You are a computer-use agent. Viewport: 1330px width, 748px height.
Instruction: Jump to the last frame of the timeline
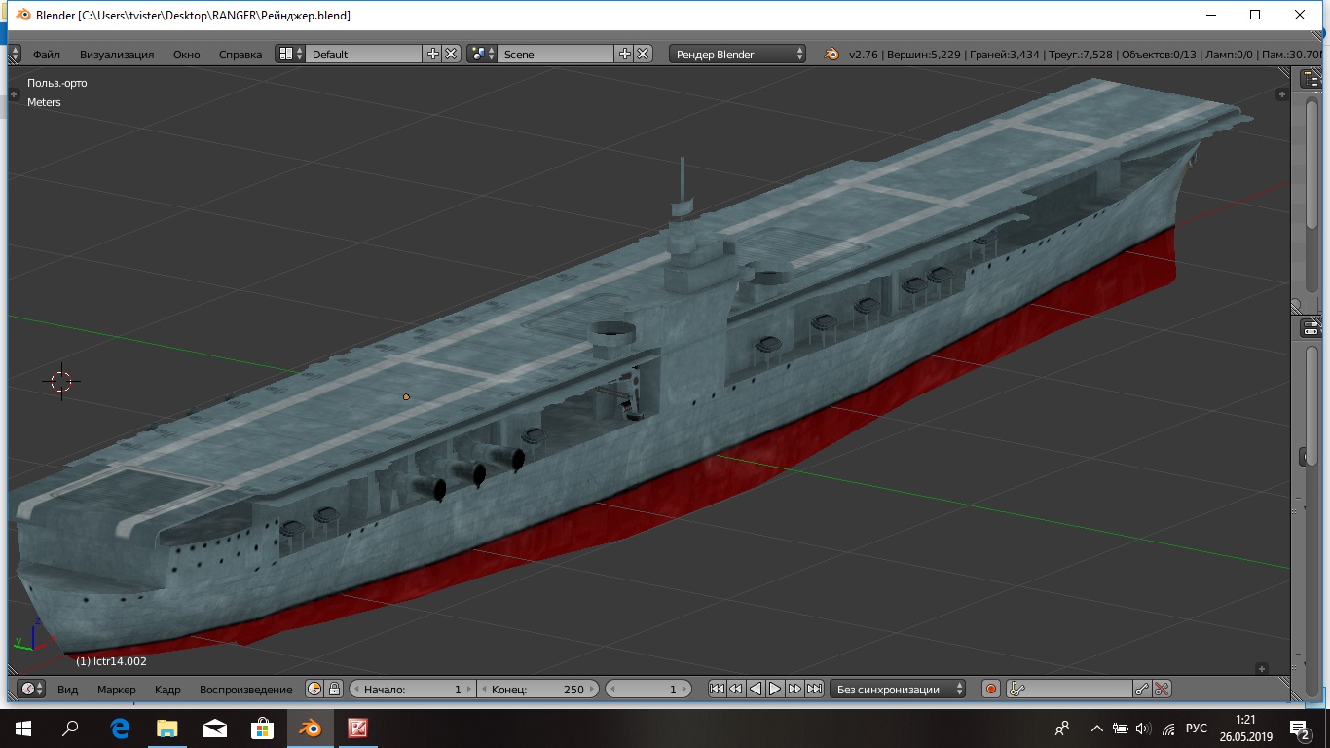[815, 690]
